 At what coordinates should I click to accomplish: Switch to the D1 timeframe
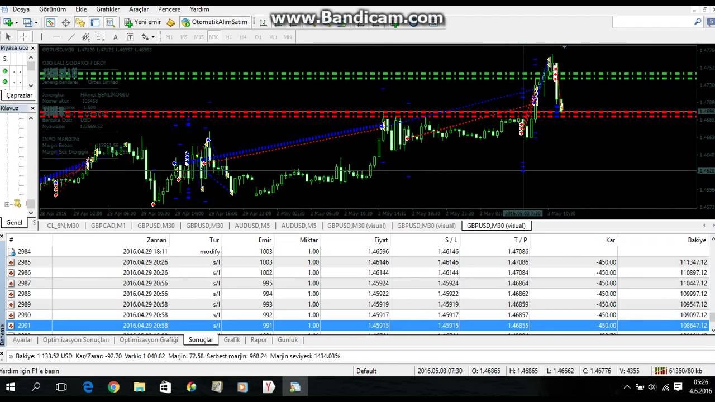(258, 37)
